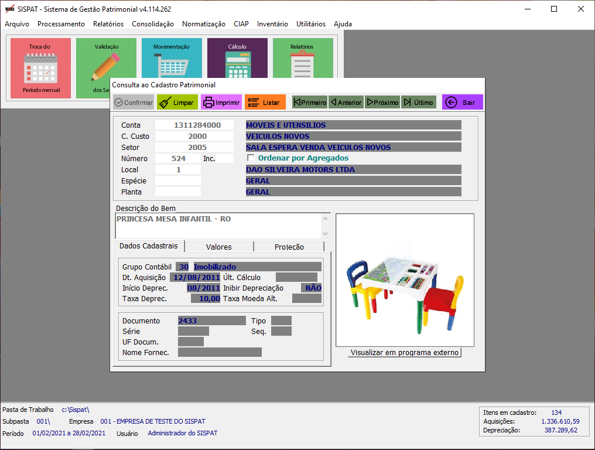Click the children's table product image
The height and width of the screenshot is (450, 595).
[405, 280]
